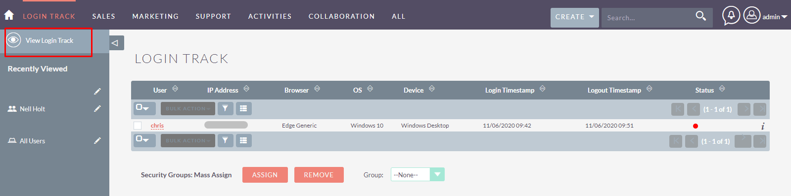Edit Nell Holt with pencil icon
The width and height of the screenshot is (791, 196).
point(97,108)
